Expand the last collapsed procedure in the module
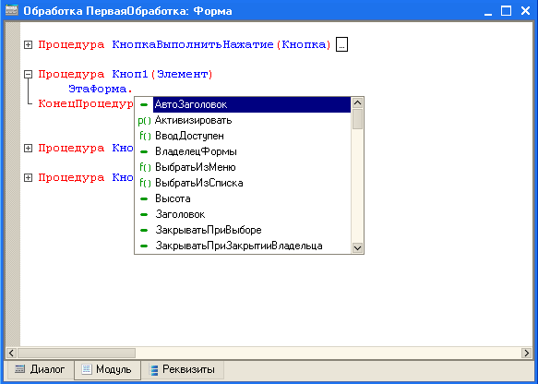The width and height of the screenshot is (538, 384). pos(28,177)
